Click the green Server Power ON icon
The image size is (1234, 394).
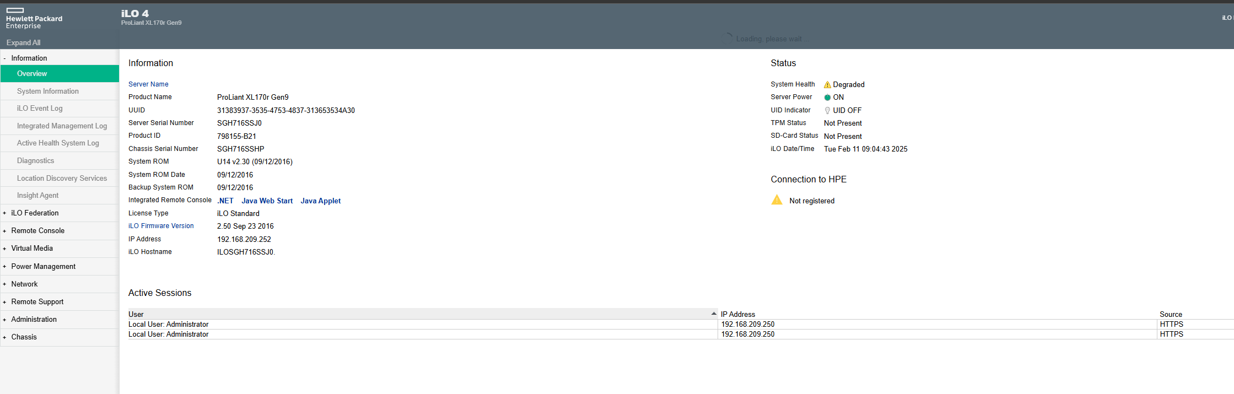coord(827,98)
